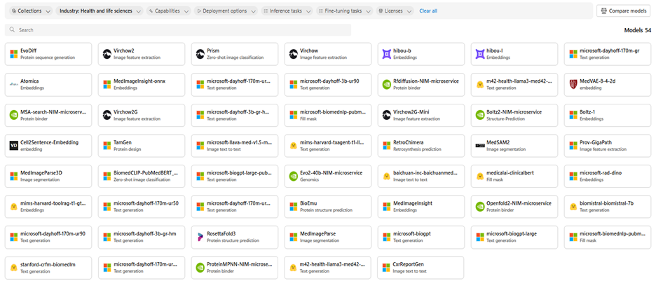Click the Boltz-1 model name
This screenshot has height=286, width=656.
pos(589,112)
